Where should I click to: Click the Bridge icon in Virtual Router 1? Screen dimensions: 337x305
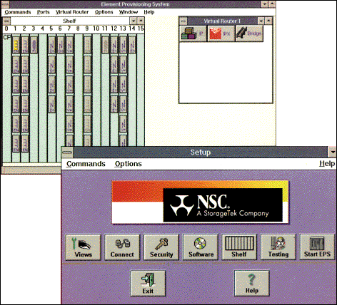point(249,33)
